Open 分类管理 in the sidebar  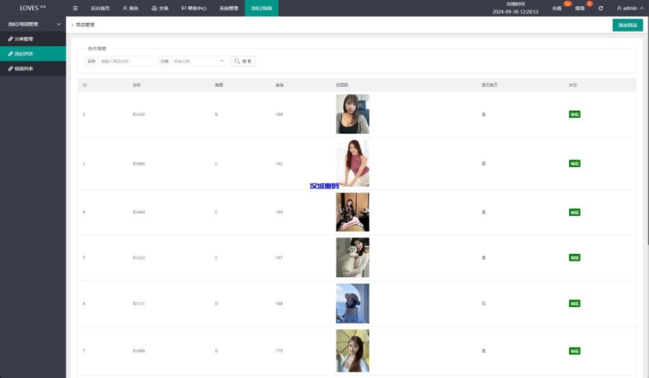pyautogui.click(x=24, y=39)
